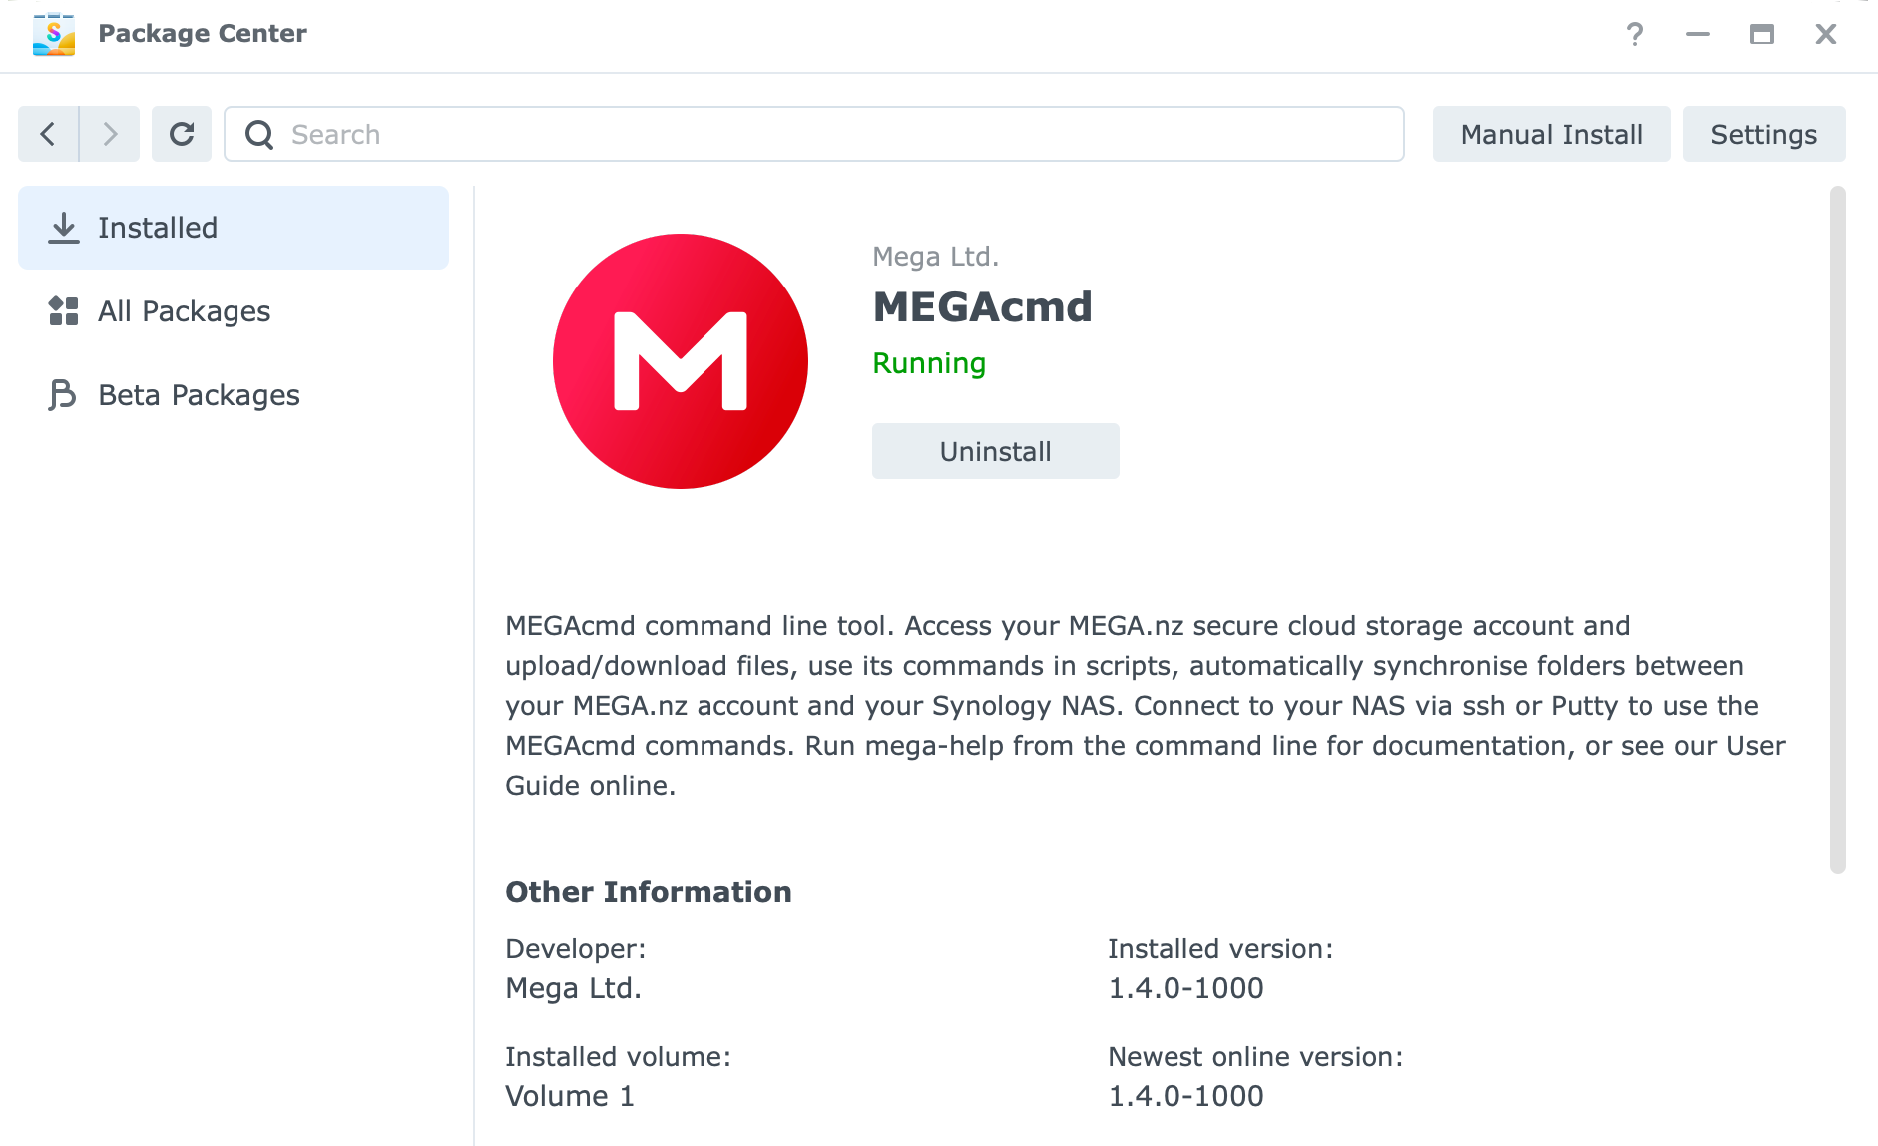Click the Installed version value 1.4.0-1000
This screenshot has height=1146, width=1878.
click(x=1186, y=988)
